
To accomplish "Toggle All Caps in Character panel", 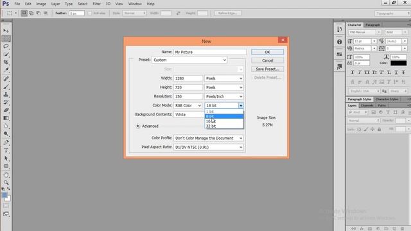I will click(367, 73).
